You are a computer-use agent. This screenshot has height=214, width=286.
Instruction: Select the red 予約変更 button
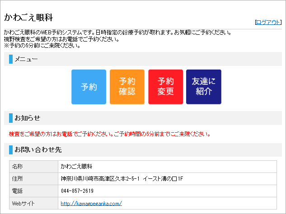point(166,87)
